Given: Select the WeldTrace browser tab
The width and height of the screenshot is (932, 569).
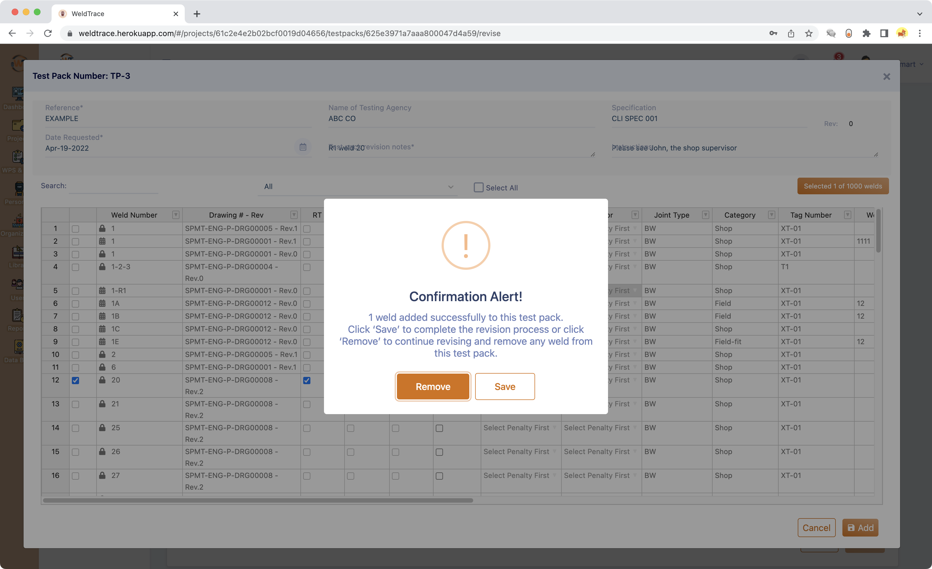Looking at the screenshot, I should pos(117,14).
